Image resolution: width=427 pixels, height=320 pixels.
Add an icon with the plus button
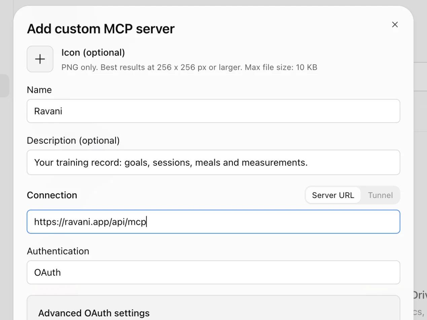[x=40, y=59]
